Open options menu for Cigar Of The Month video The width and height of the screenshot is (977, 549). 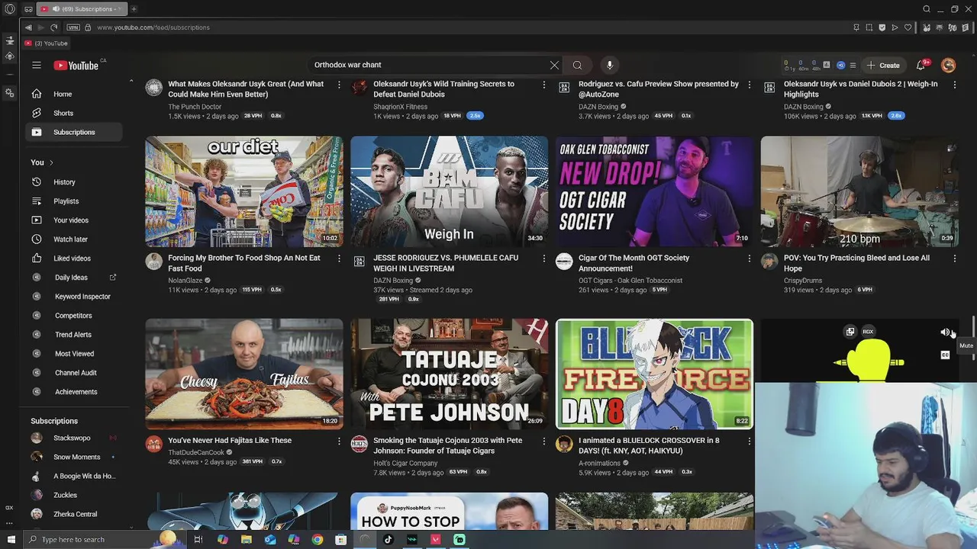pos(750,258)
